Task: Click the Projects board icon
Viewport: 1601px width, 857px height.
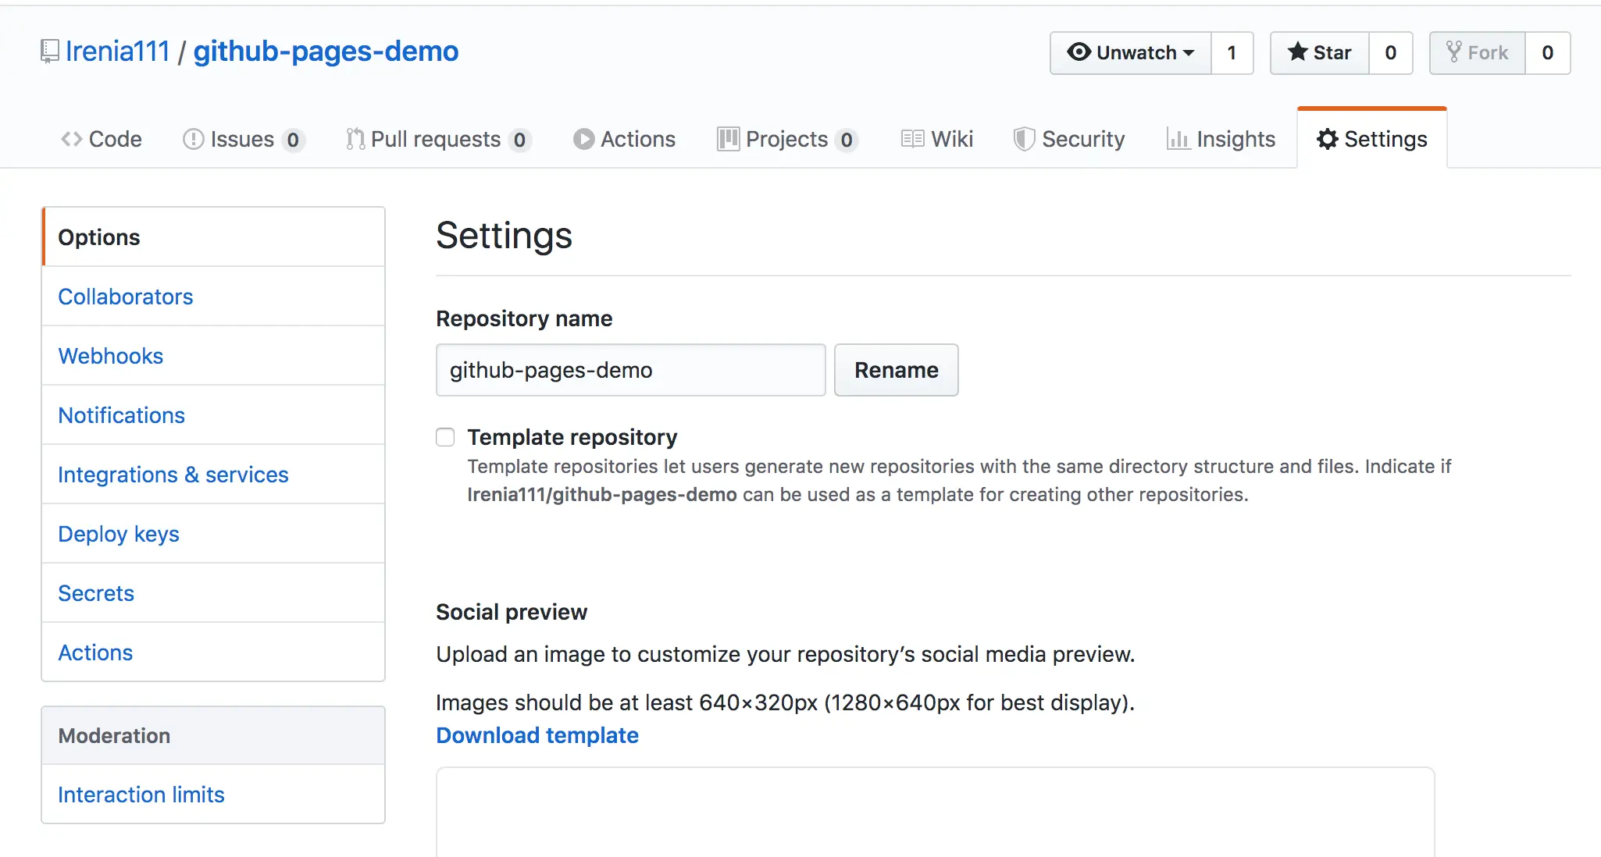Action: tap(728, 139)
